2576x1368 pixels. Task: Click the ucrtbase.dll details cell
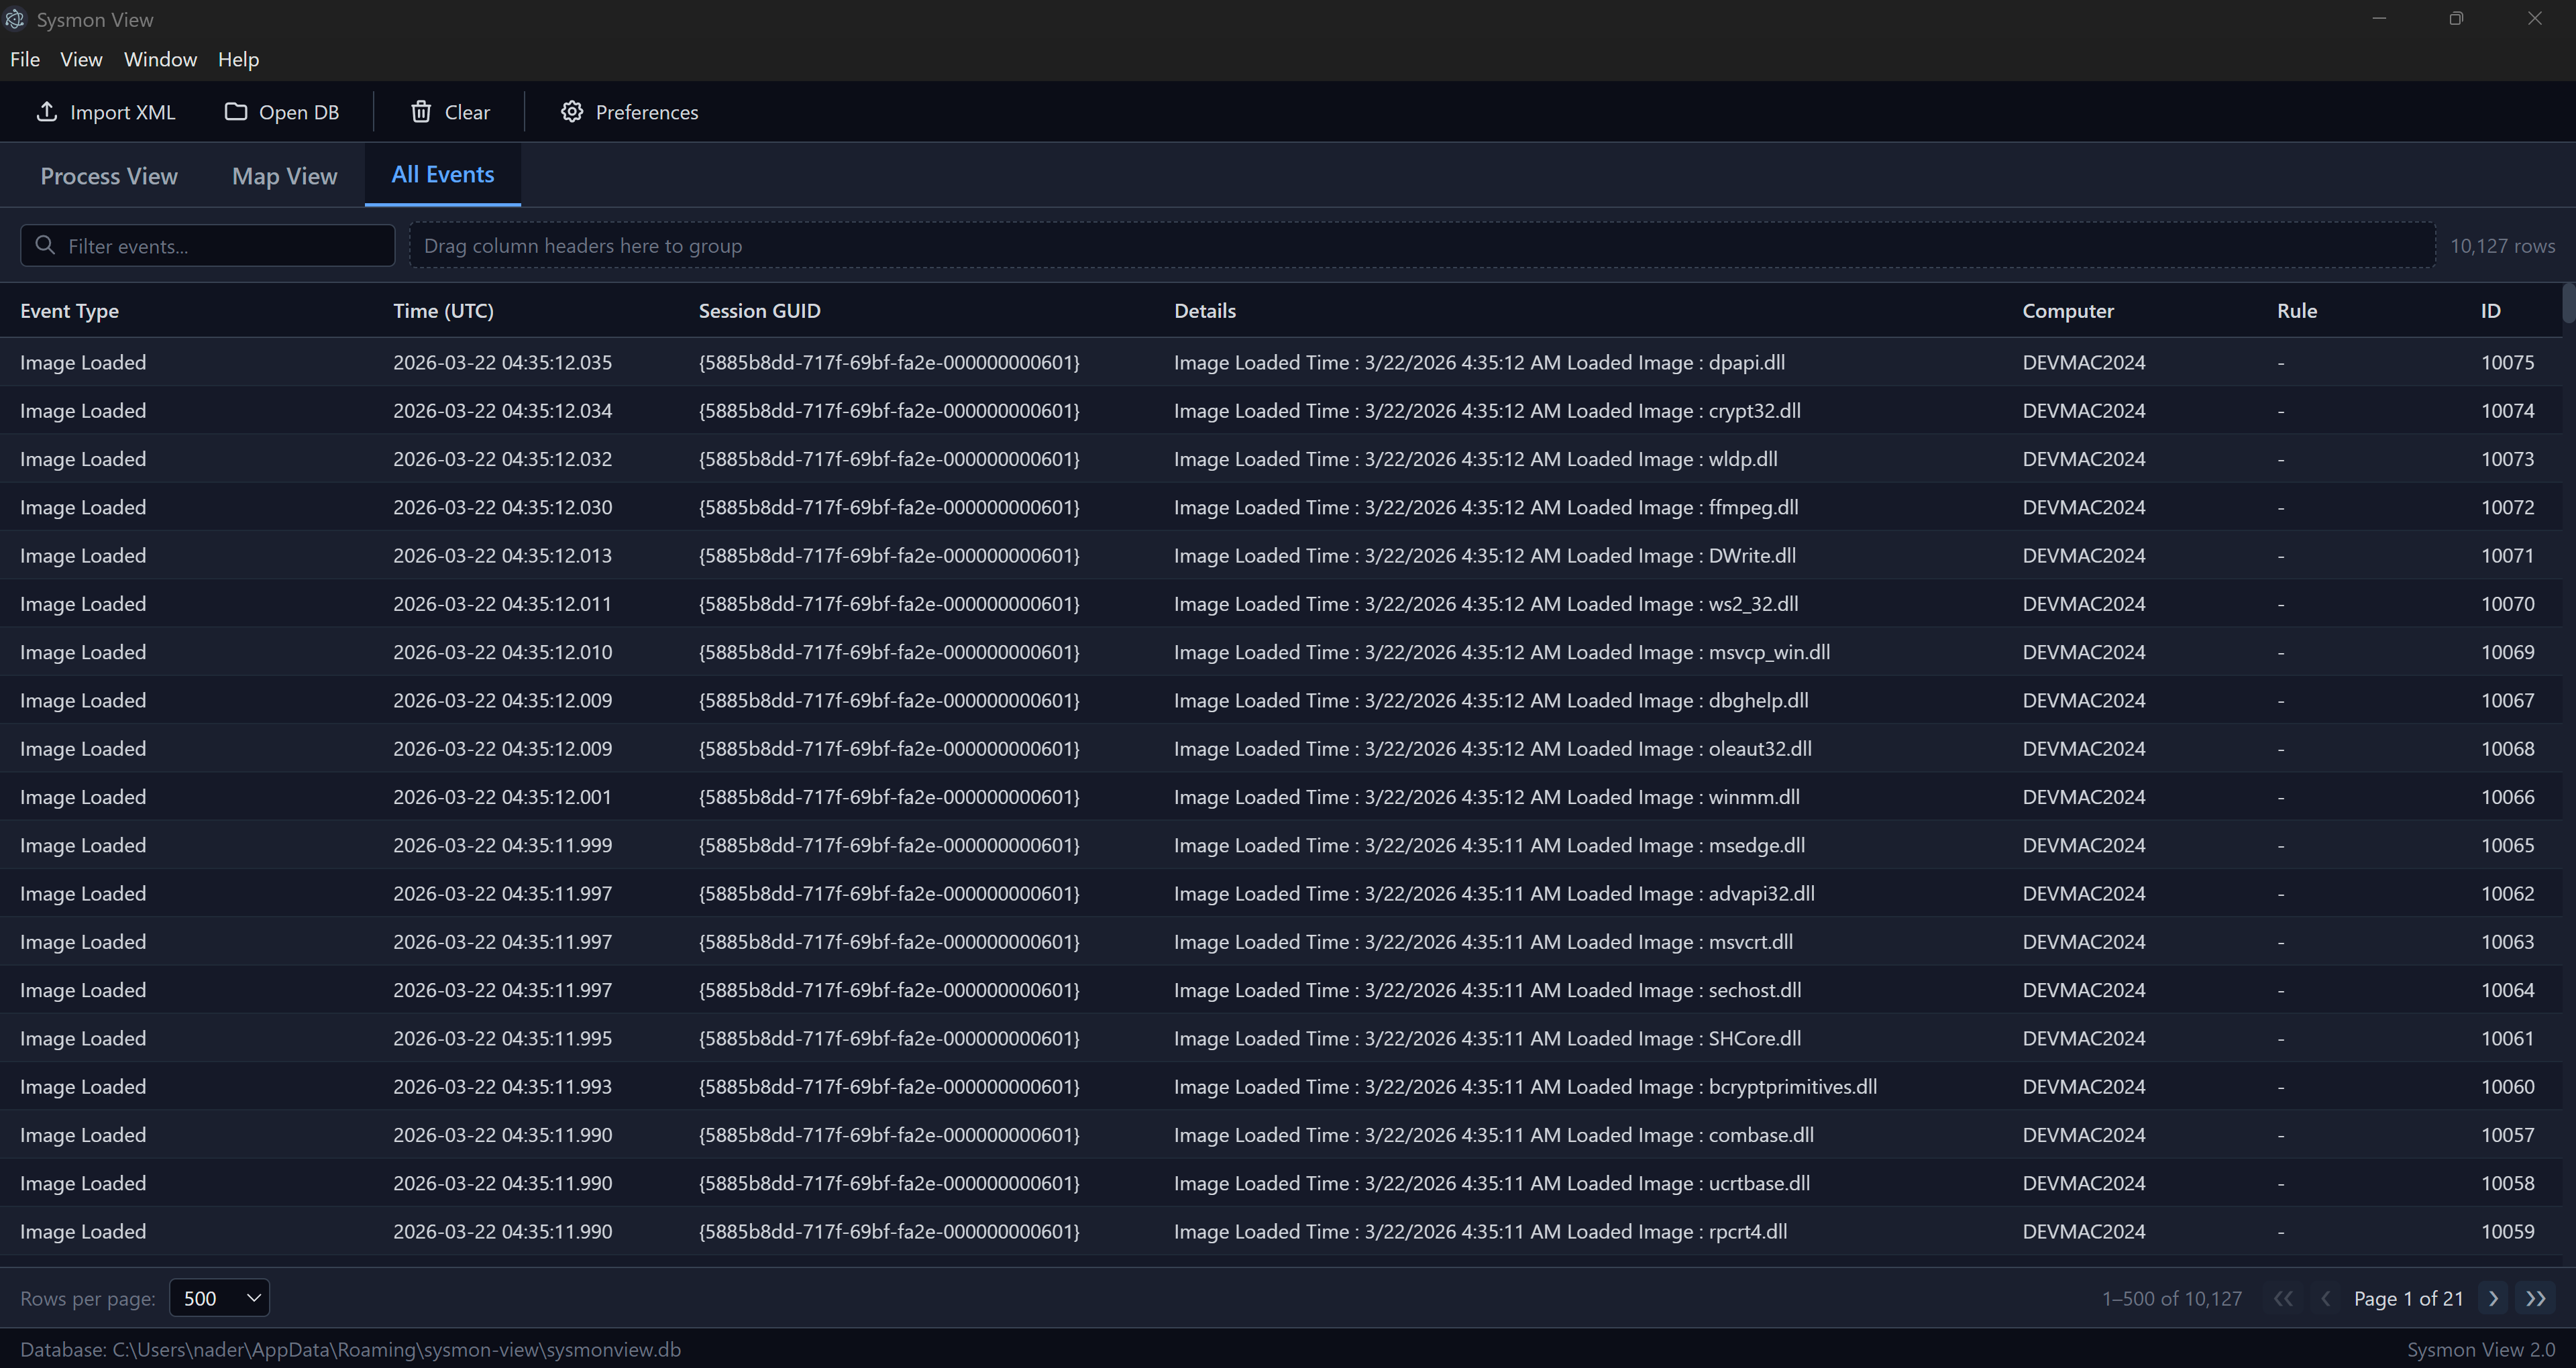pyautogui.click(x=1492, y=1183)
